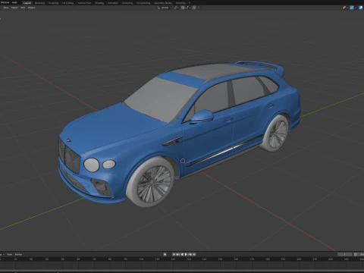Viewport: 364px width, 273px height.
Task: Switch to the Modeling workspace tab
Action: 39,3
